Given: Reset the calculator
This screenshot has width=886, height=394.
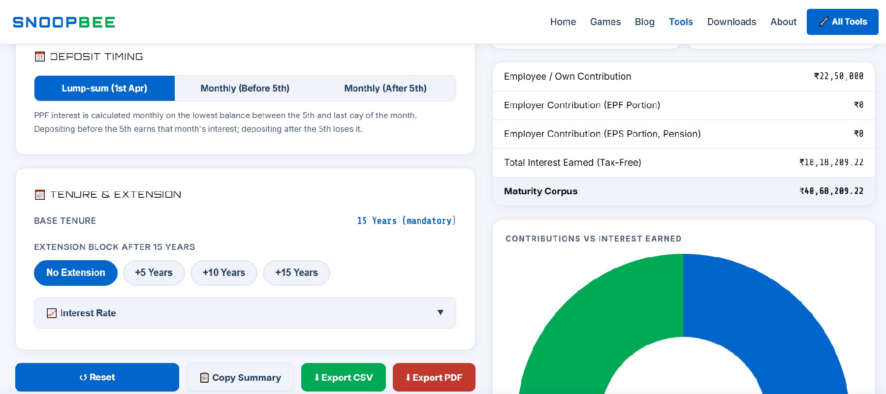Looking at the screenshot, I should pos(97,377).
